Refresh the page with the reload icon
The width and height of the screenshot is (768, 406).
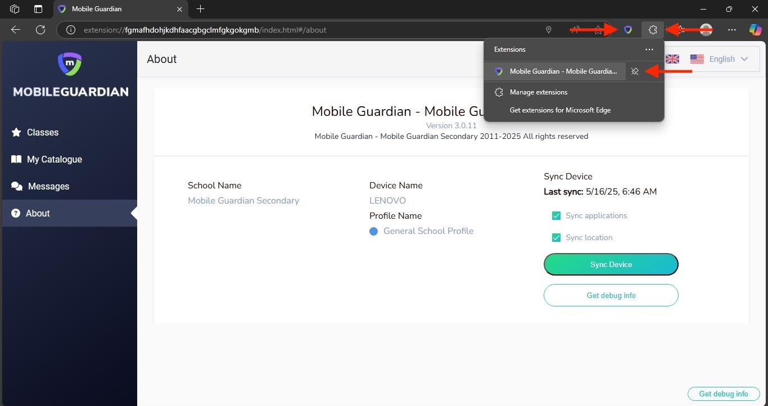point(40,30)
